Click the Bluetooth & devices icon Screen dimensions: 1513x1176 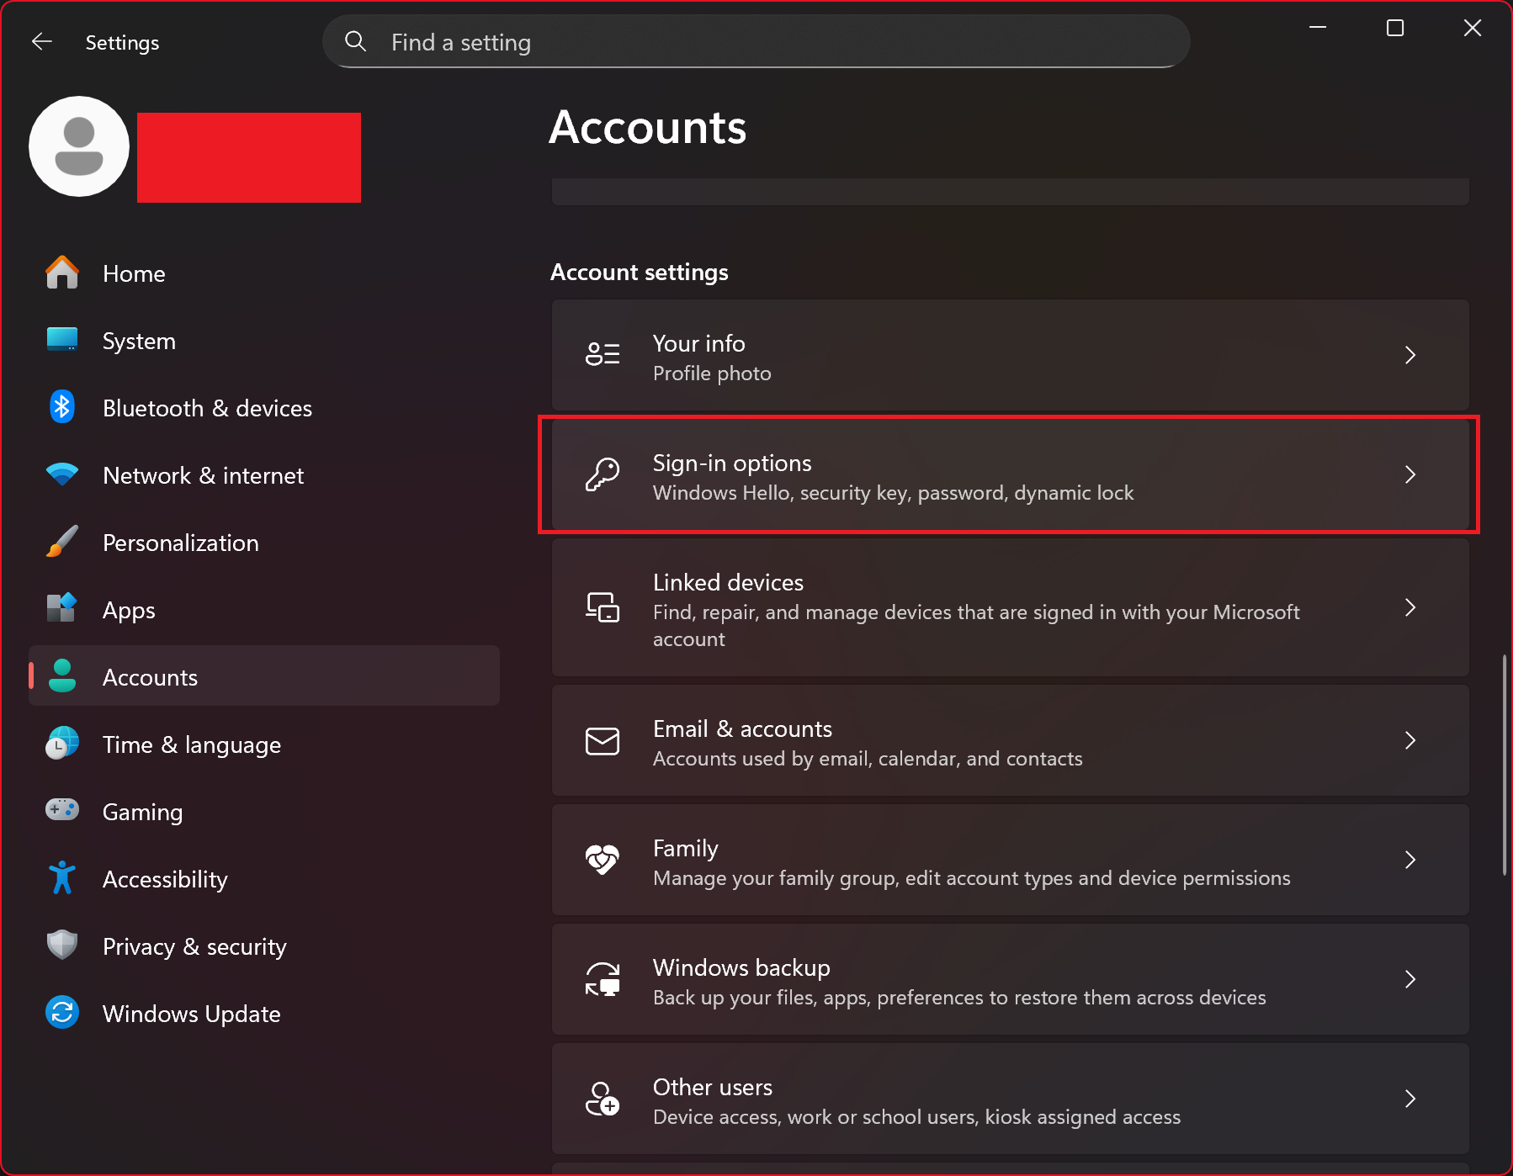pyautogui.click(x=61, y=407)
